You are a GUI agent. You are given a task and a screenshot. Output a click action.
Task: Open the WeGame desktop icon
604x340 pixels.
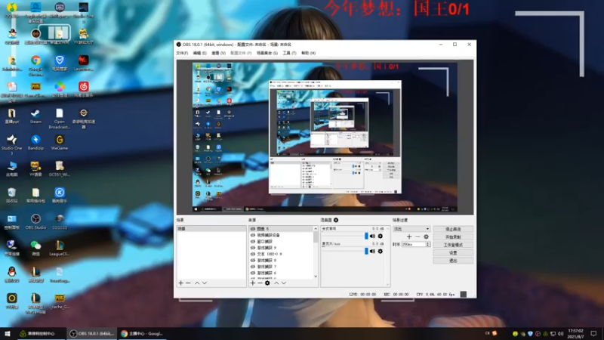60,142
